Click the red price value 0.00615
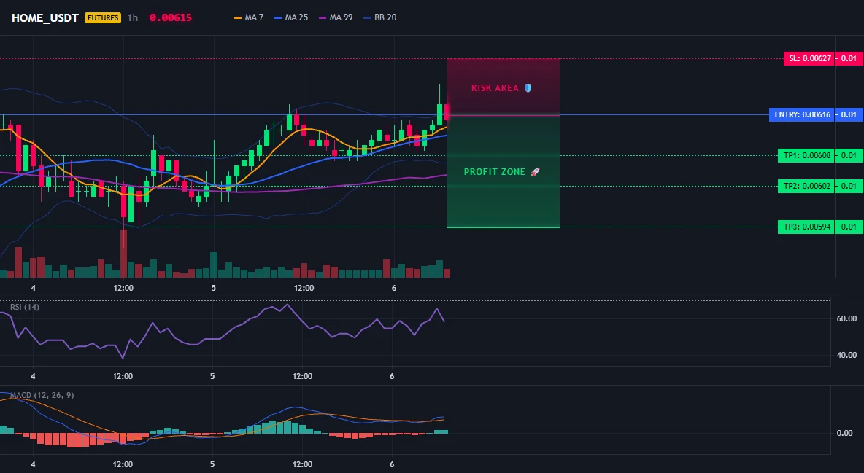Image resolution: width=864 pixels, height=473 pixels. (170, 17)
